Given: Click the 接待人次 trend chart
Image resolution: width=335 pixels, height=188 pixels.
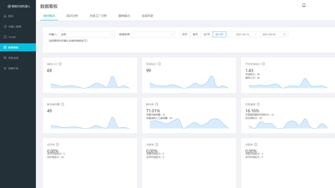Looking at the screenshot, I should click(90, 82).
